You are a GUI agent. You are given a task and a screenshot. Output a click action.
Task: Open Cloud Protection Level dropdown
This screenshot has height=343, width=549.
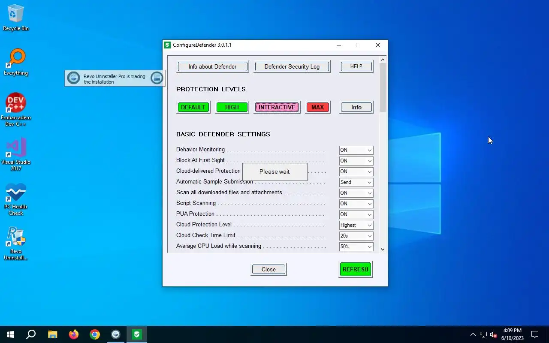pyautogui.click(x=356, y=225)
